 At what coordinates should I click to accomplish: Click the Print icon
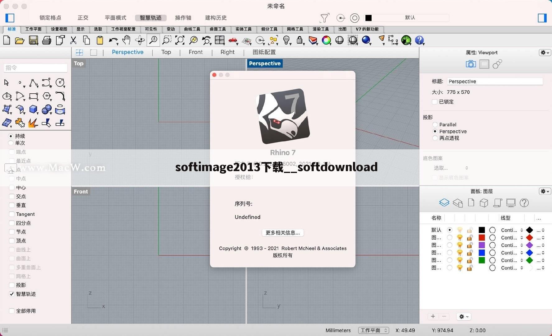pos(47,40)
